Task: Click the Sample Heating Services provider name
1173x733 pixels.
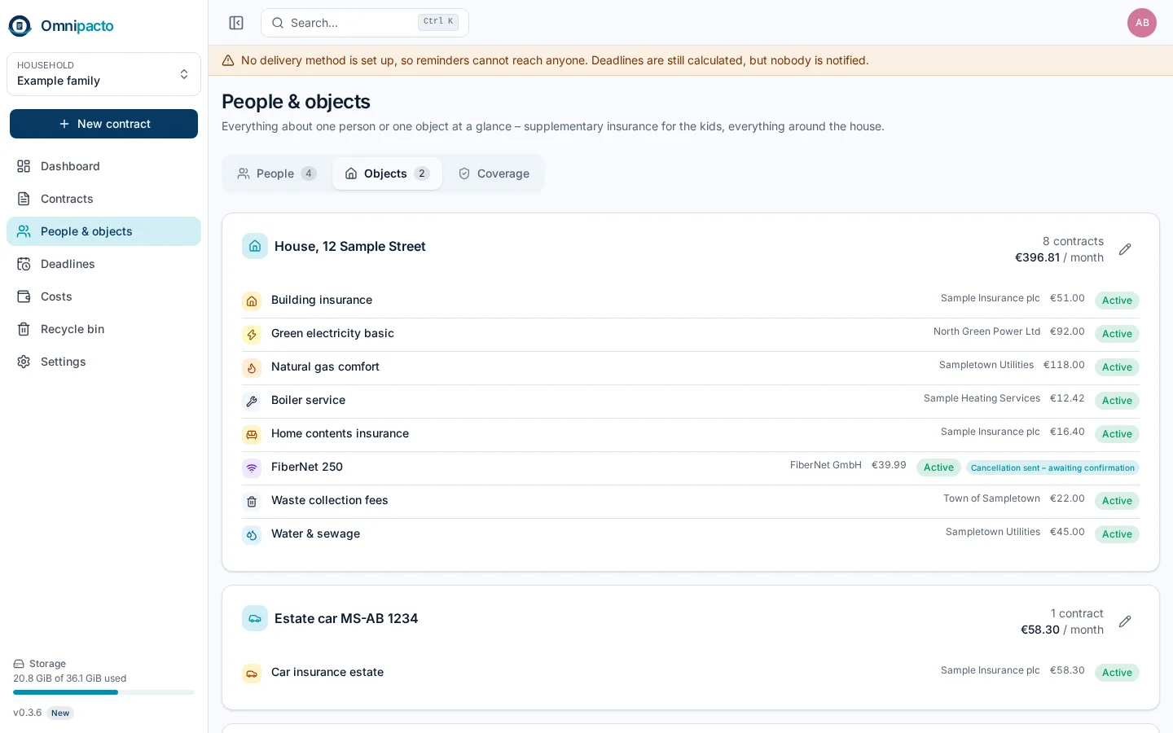Action: tap(982, 398)
